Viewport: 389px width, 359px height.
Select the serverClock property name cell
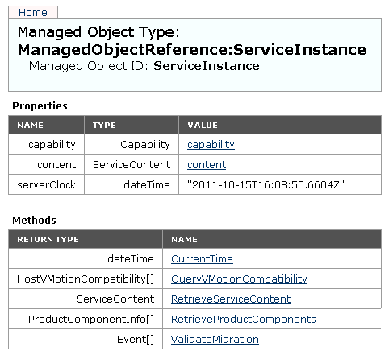point(46,184)
